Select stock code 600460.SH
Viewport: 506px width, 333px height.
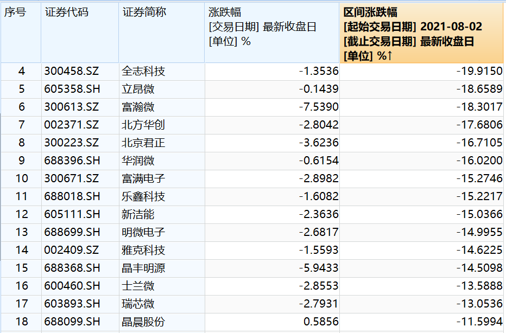(72, 286)
